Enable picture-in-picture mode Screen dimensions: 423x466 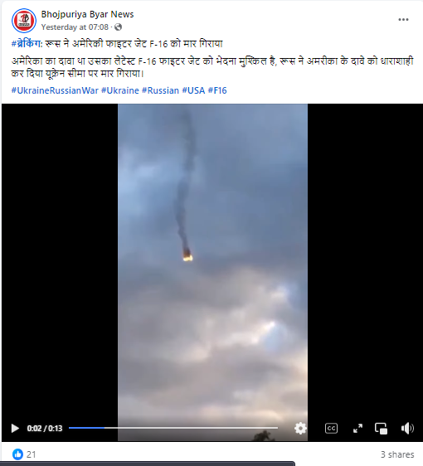[381, 428]
